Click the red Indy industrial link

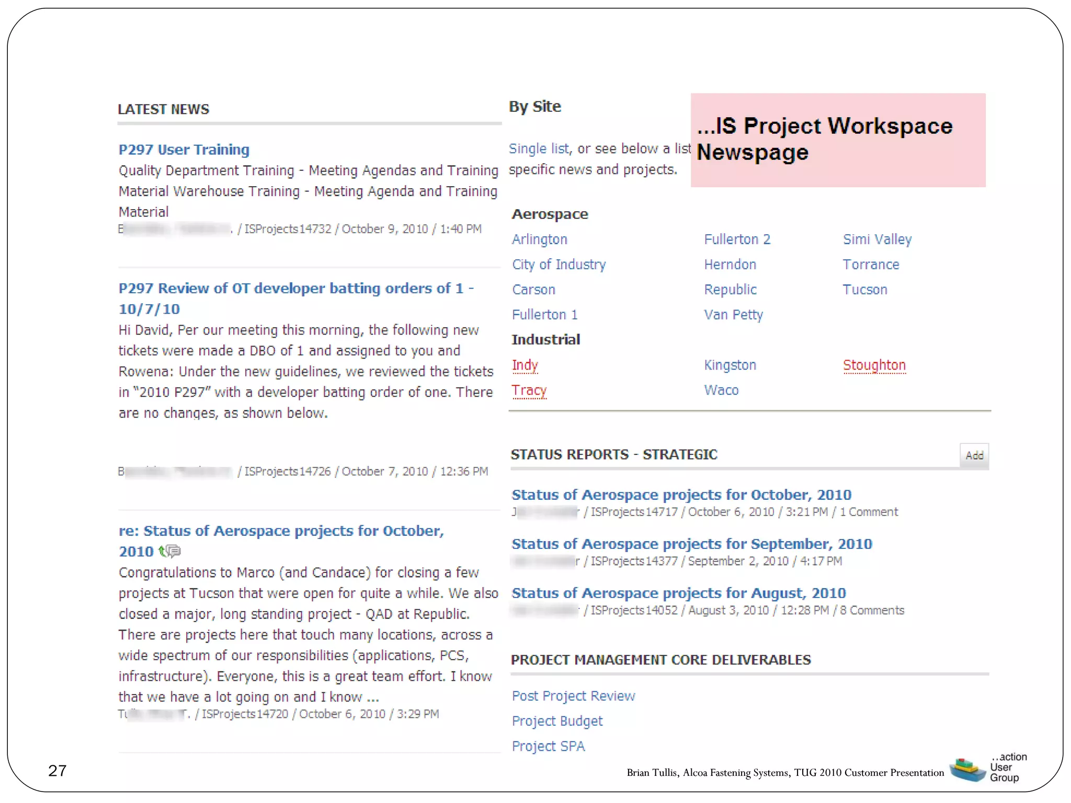(x=525, y=365)
